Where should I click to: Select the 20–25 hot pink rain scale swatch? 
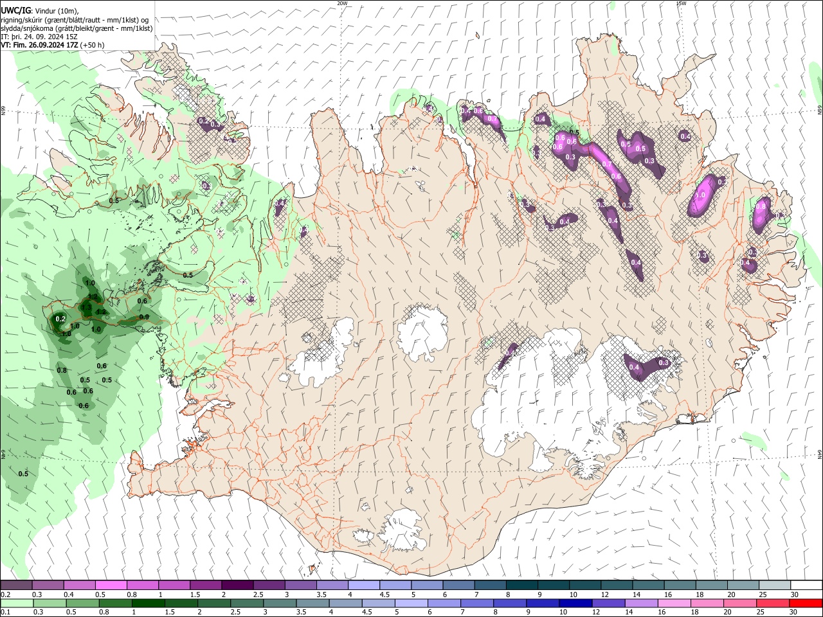[x=740, y=603]
